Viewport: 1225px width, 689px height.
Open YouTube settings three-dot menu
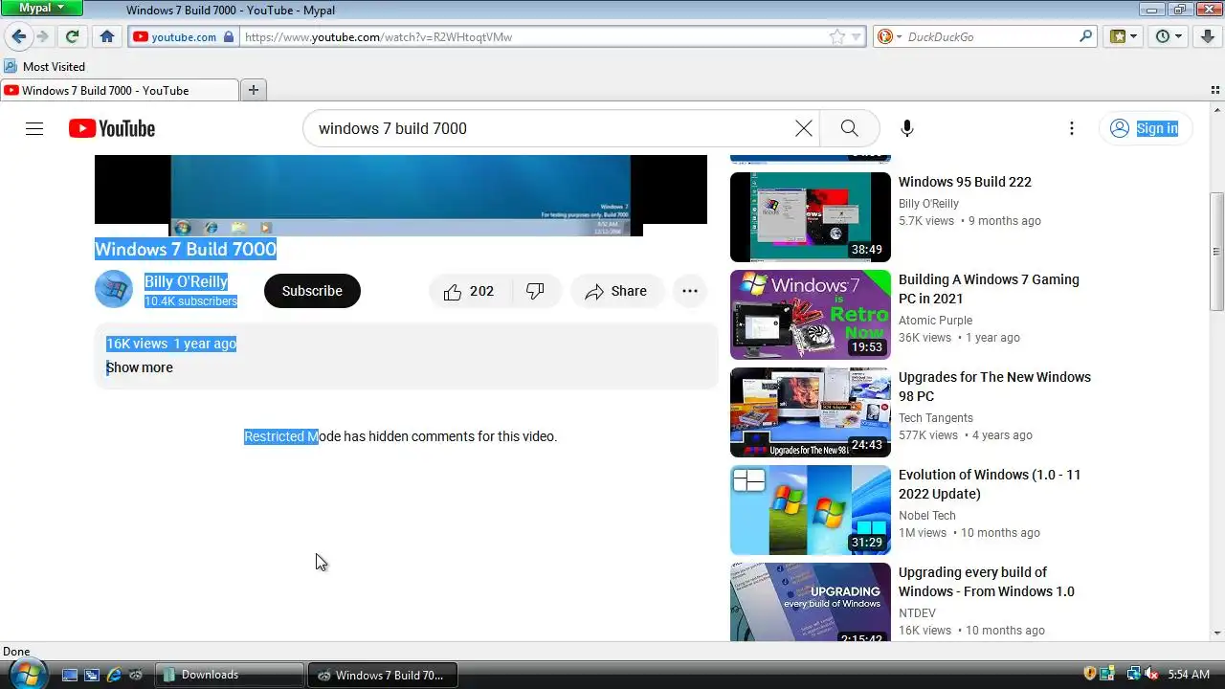(x=1072, y=128)
